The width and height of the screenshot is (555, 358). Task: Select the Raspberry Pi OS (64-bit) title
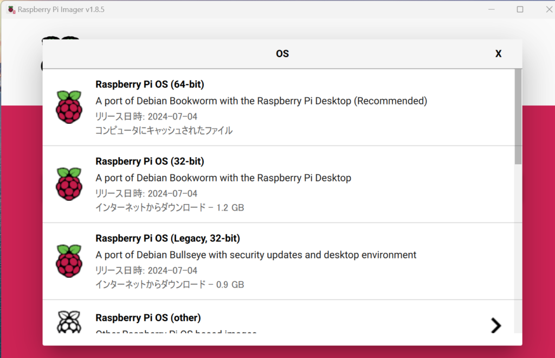tap(150, 84)
